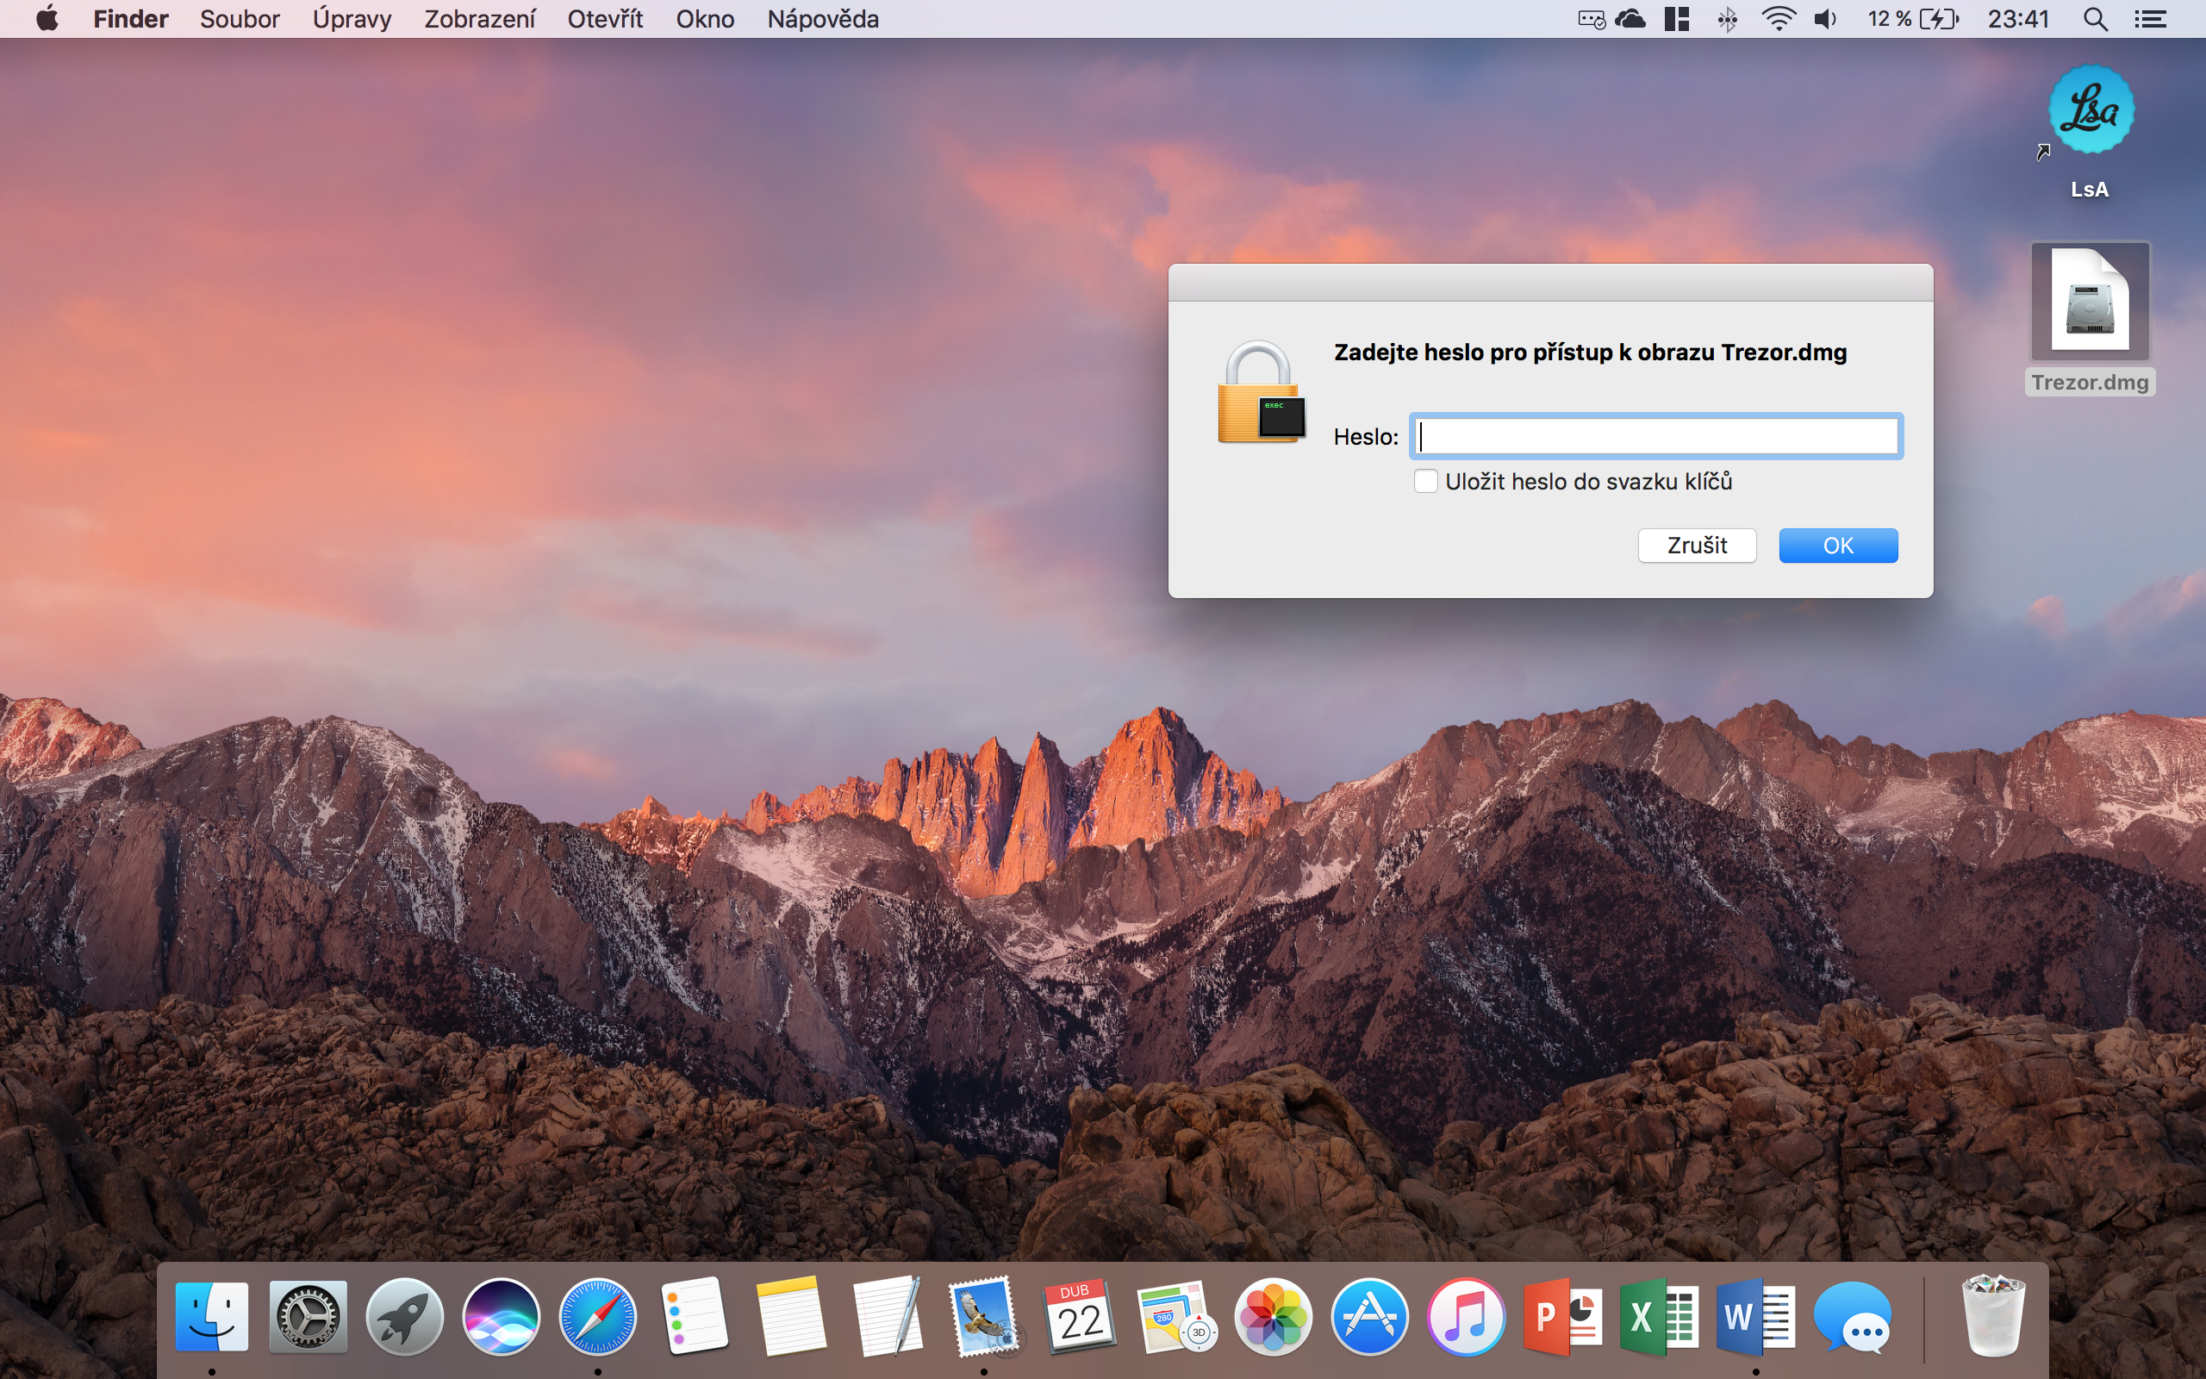2206x1379 pixels.
Task: Enable Uložit heslo do svazku klíčů
Action: coord(1425,482)
